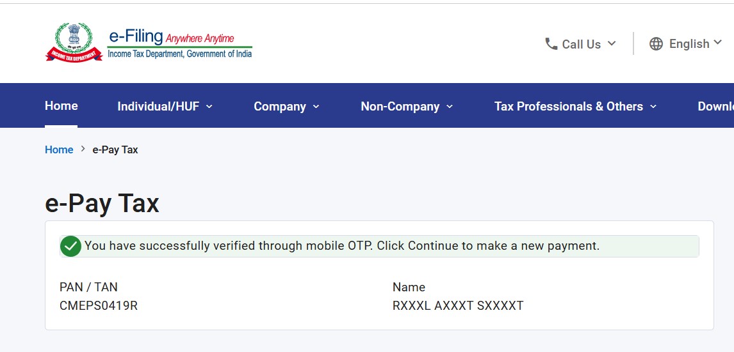Screen dimensions: 734x352
Task: Open the Company menu item
Action: [x=280, y=107]
